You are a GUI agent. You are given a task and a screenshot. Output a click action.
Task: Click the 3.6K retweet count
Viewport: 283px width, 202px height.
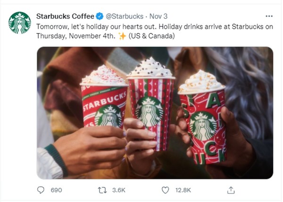118,190
